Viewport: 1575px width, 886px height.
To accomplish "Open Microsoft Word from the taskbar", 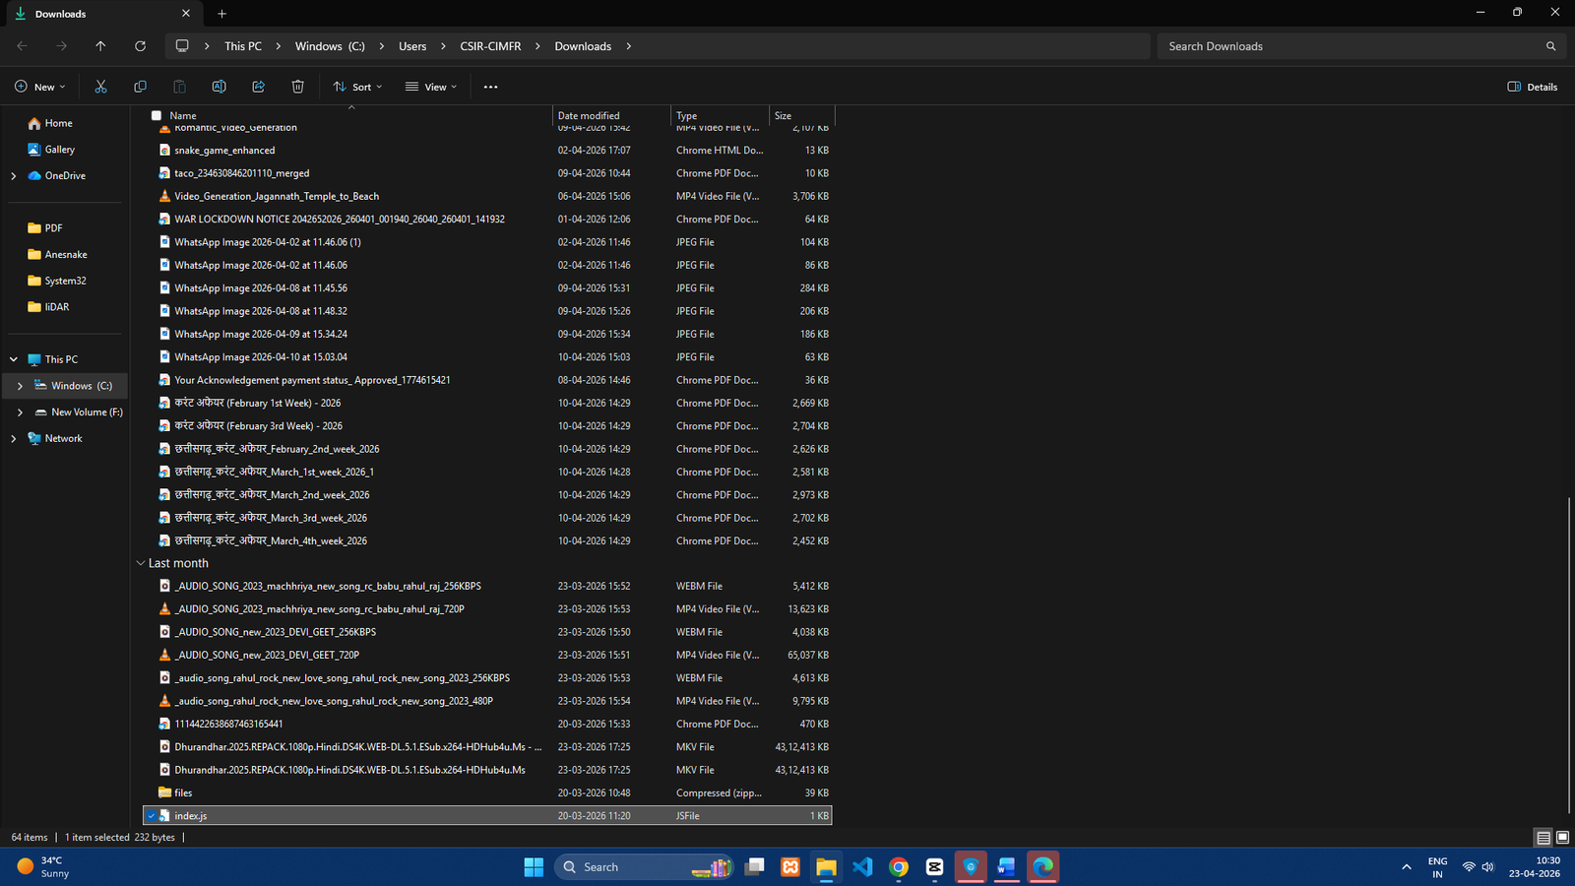I will [1006, 866].
